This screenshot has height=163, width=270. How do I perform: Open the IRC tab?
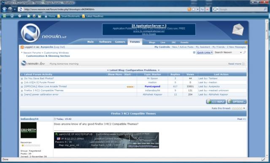[173, 42]
